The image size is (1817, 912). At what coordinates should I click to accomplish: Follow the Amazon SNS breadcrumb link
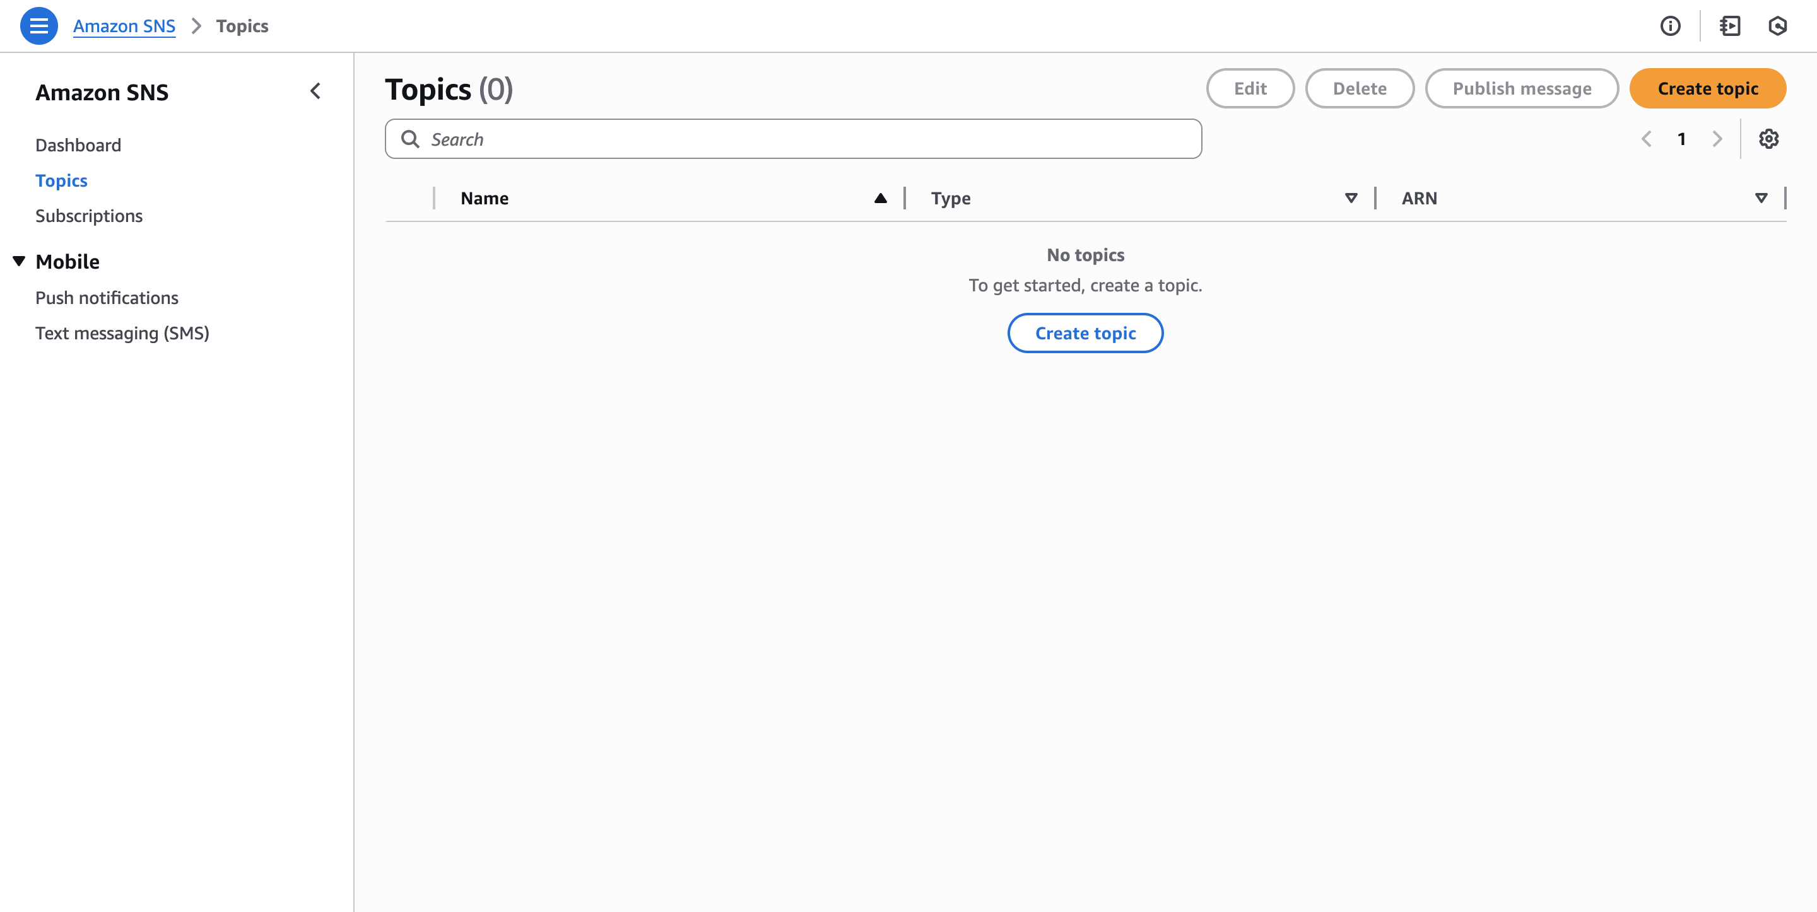124,26
